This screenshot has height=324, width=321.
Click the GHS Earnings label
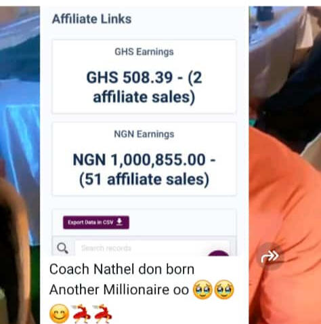[144, 52]
